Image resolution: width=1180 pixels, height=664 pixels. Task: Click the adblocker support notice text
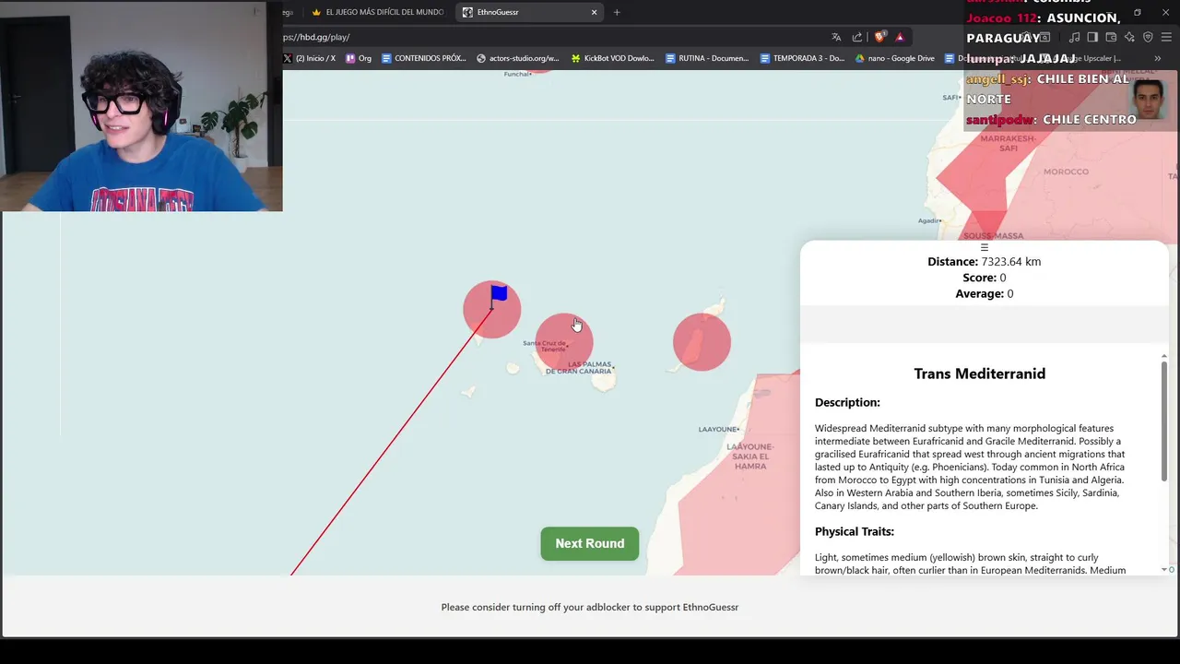[590, 607]
